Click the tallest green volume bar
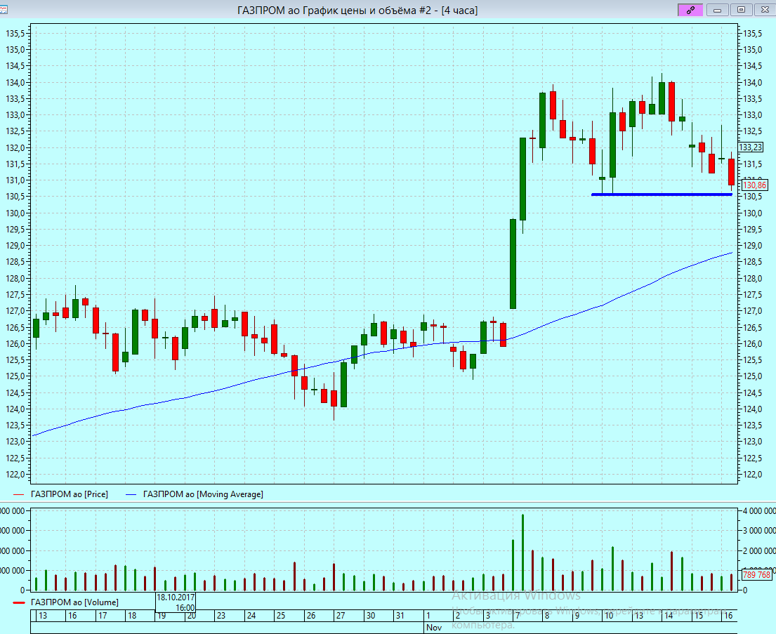The image size is (776, 634). pyautogui.click(x=522, y=553)
